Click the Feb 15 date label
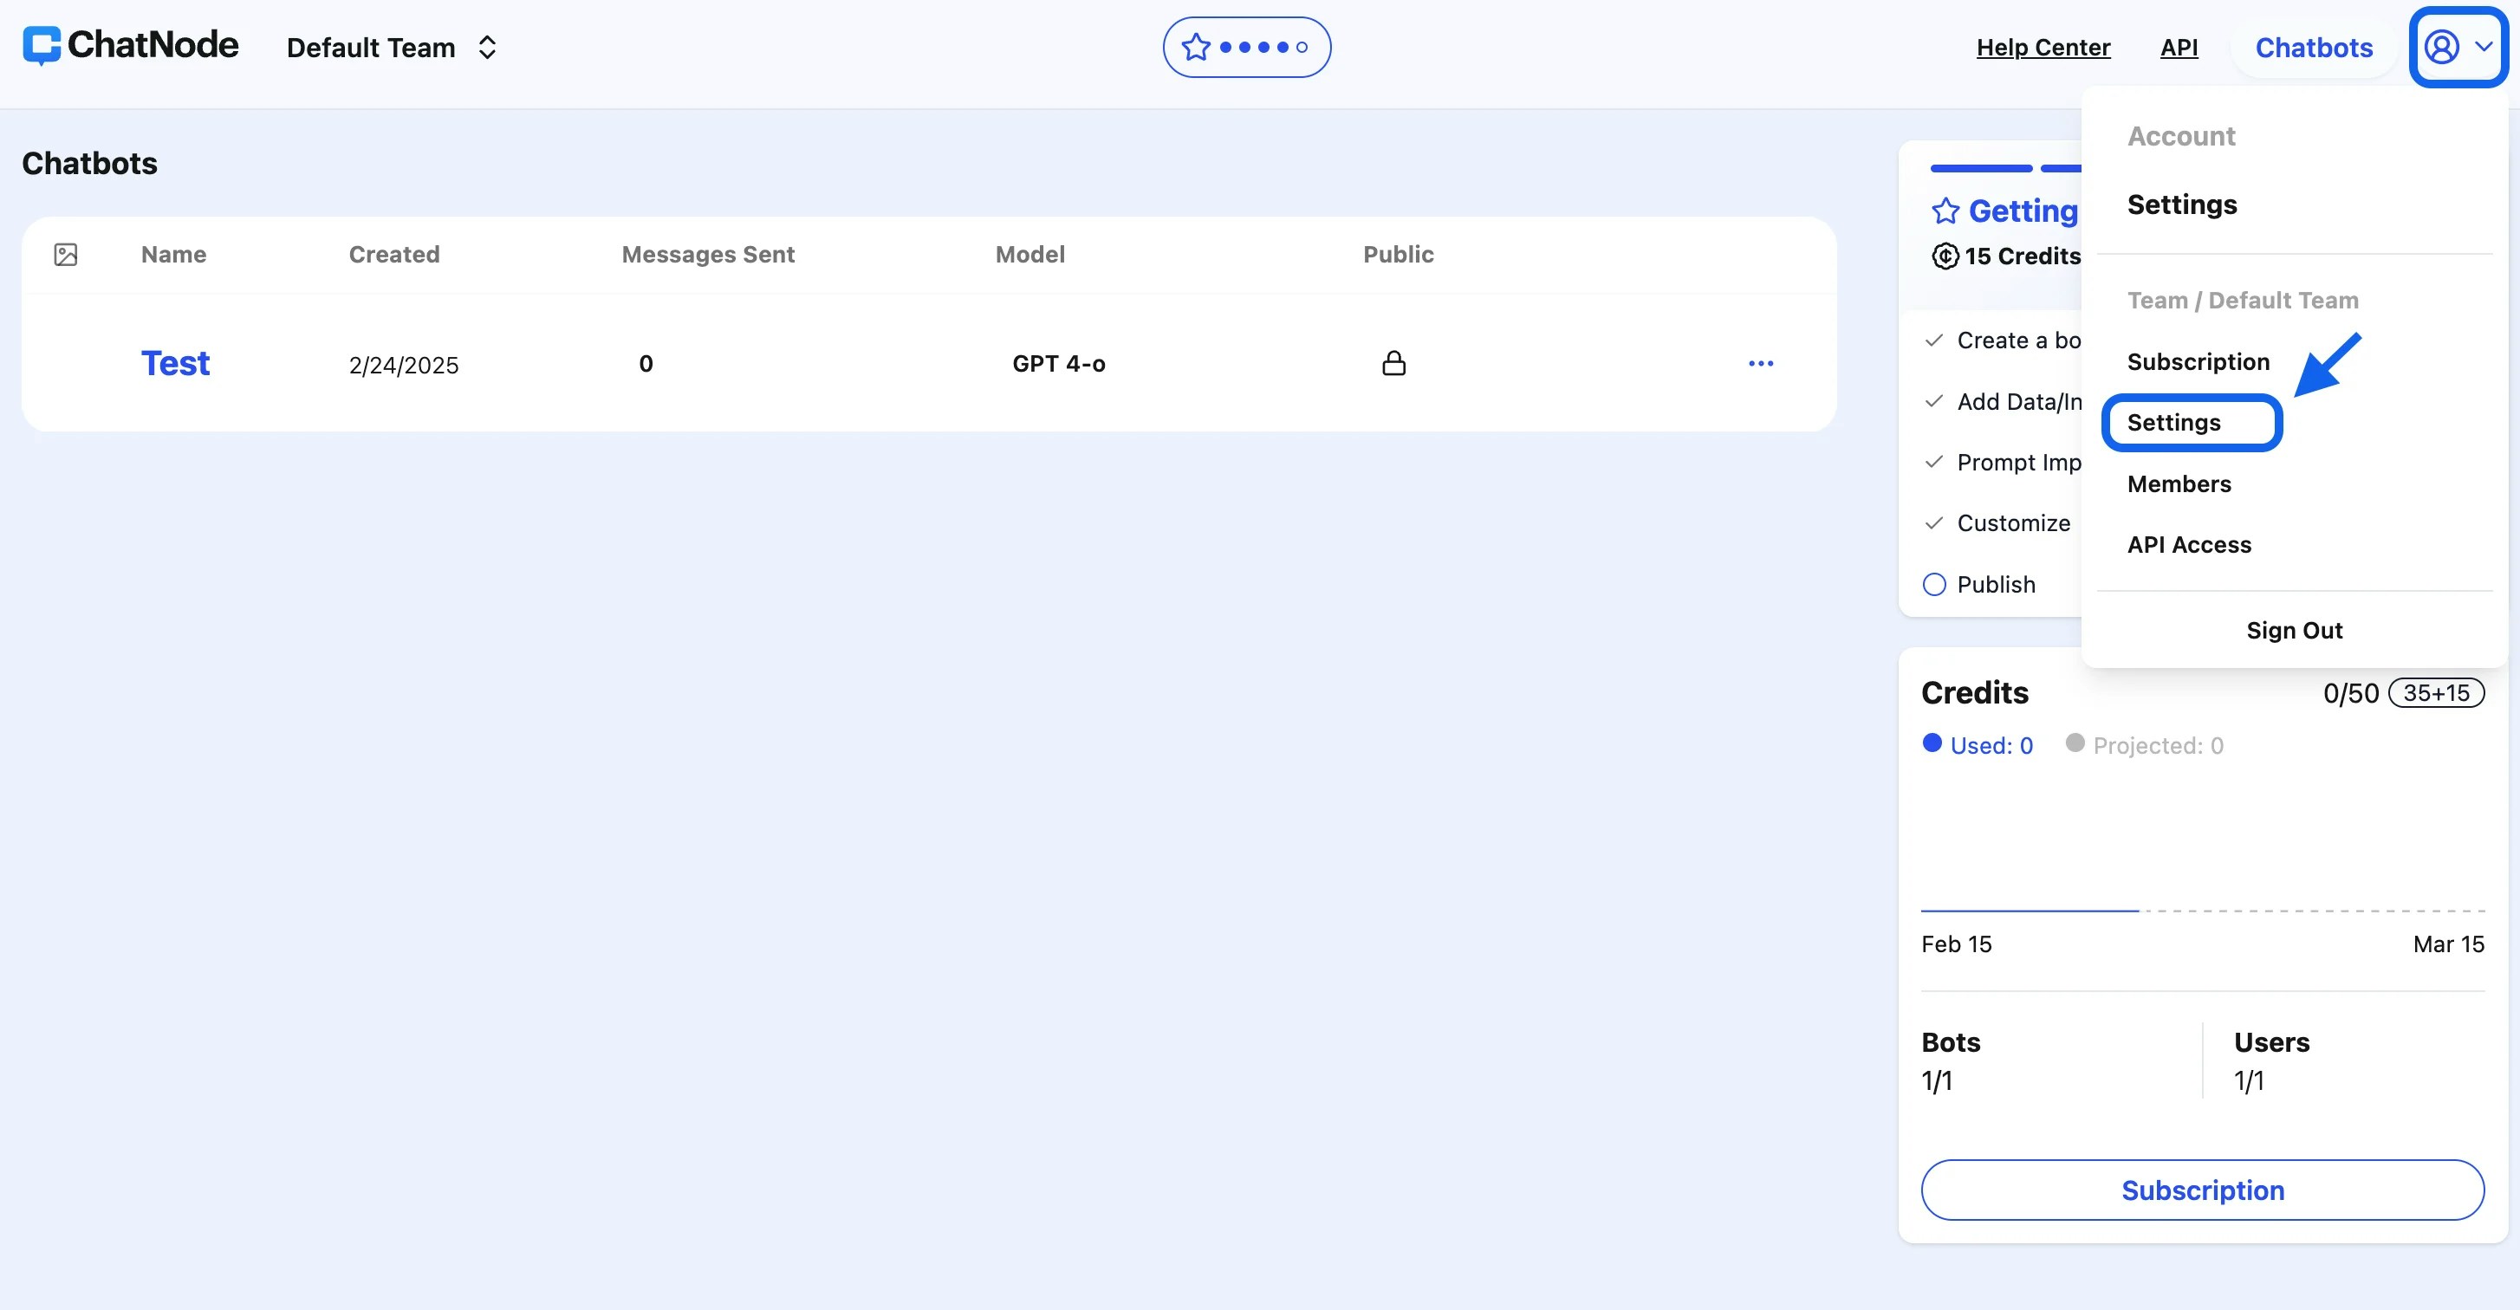 1956,944
